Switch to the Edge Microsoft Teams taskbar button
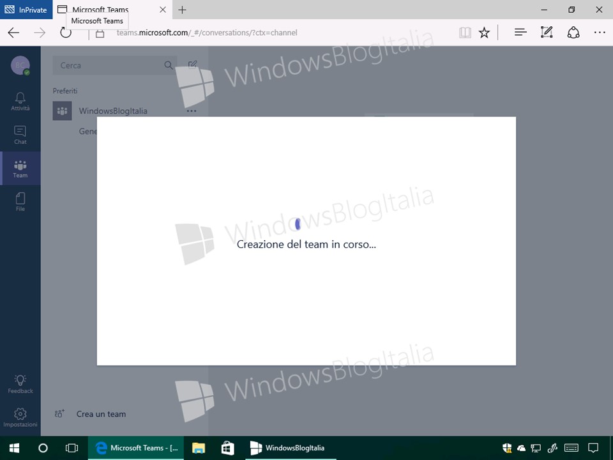 (137, 448)
